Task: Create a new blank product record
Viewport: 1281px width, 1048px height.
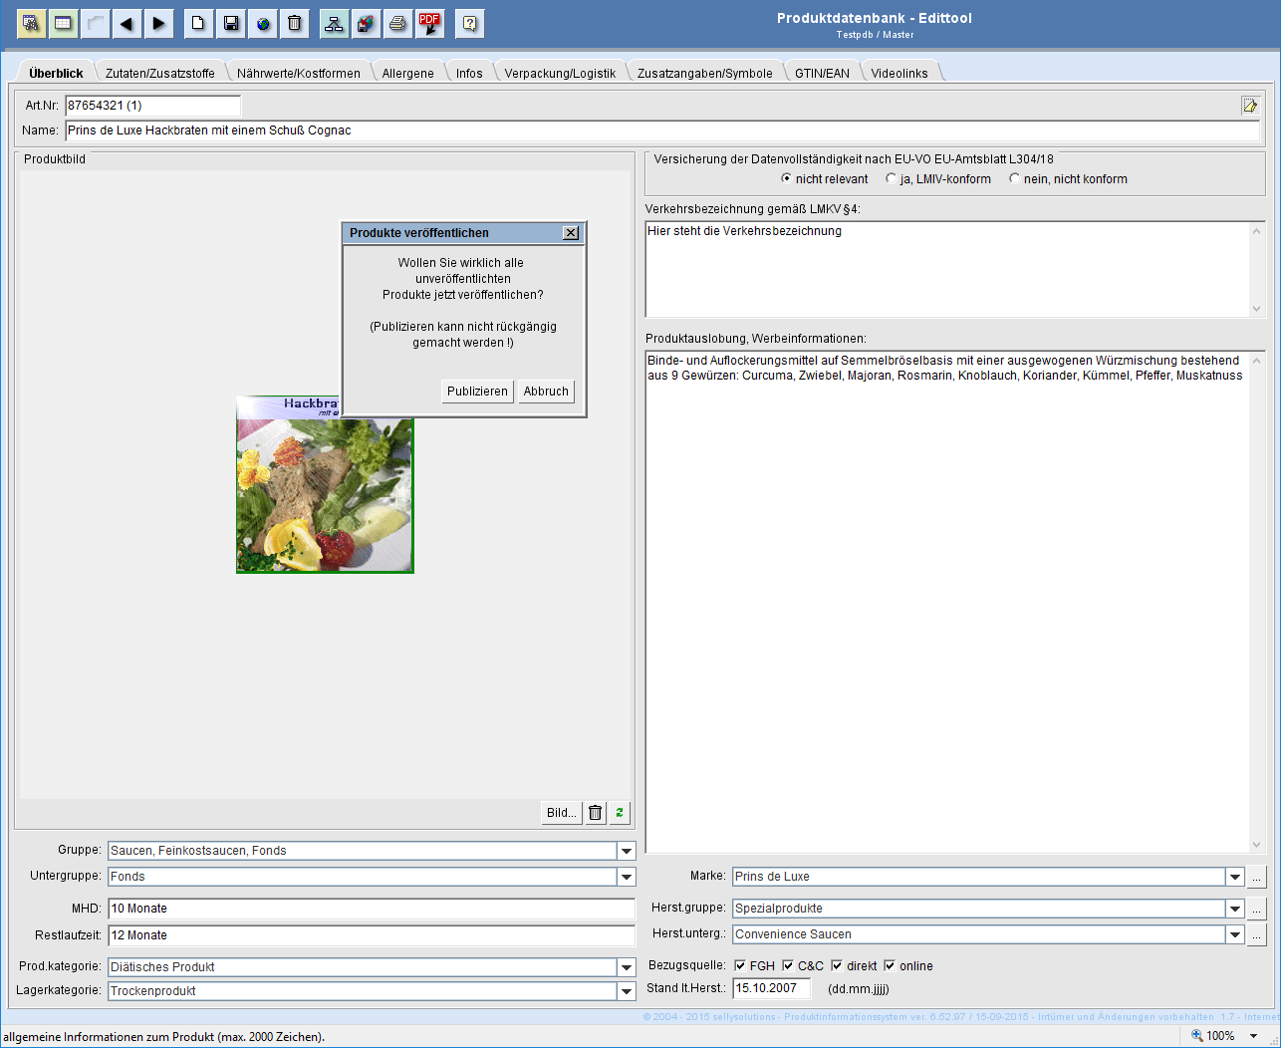Action: [x=199, y=23]
